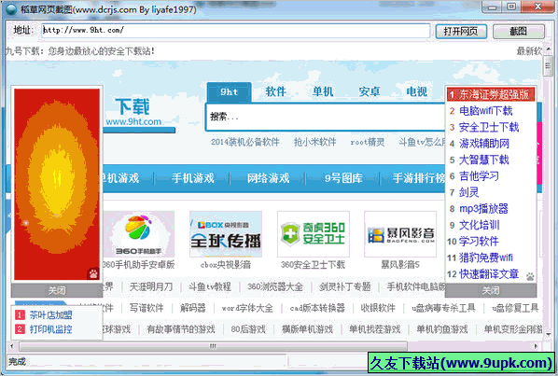558x376 pixels.
Task: Open 安全卫士下载 ranking entry
Action: click(489, 127)
